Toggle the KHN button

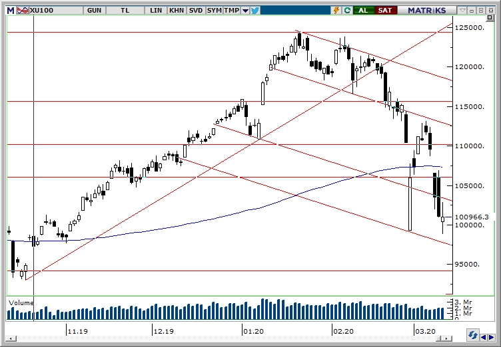coord(177,10)
